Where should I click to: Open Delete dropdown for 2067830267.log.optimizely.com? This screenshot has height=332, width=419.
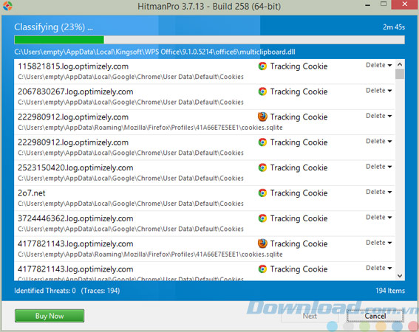pos(378,91)
